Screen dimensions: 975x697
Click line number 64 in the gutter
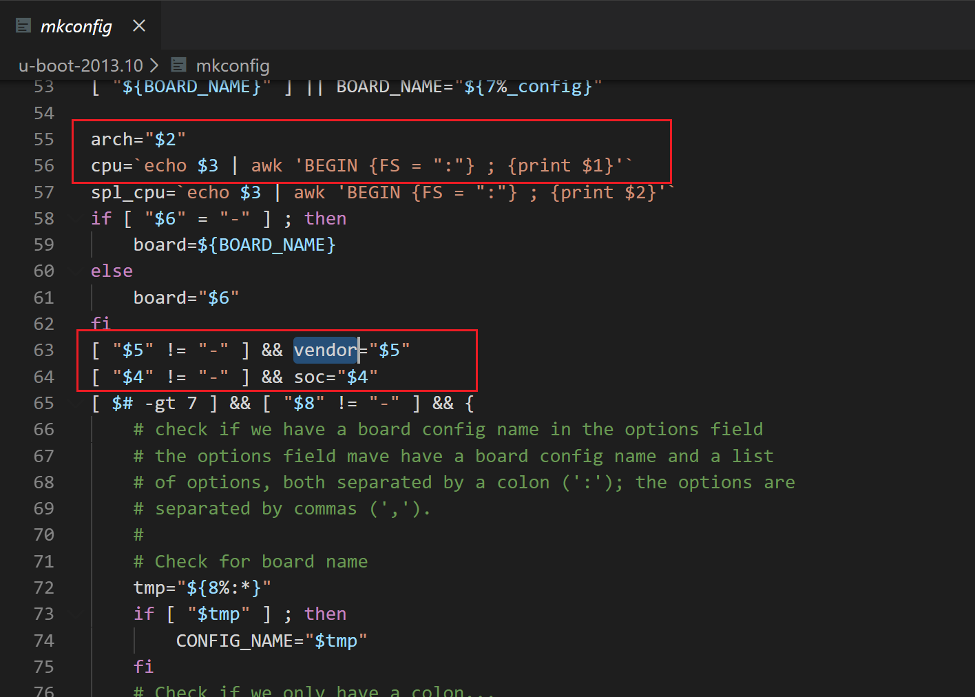click(44, 377)
